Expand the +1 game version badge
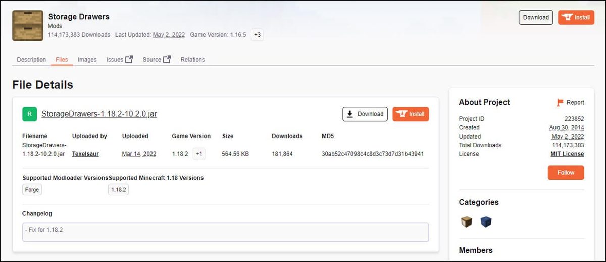Screen dimensions: 606x262 click(199, 154)
